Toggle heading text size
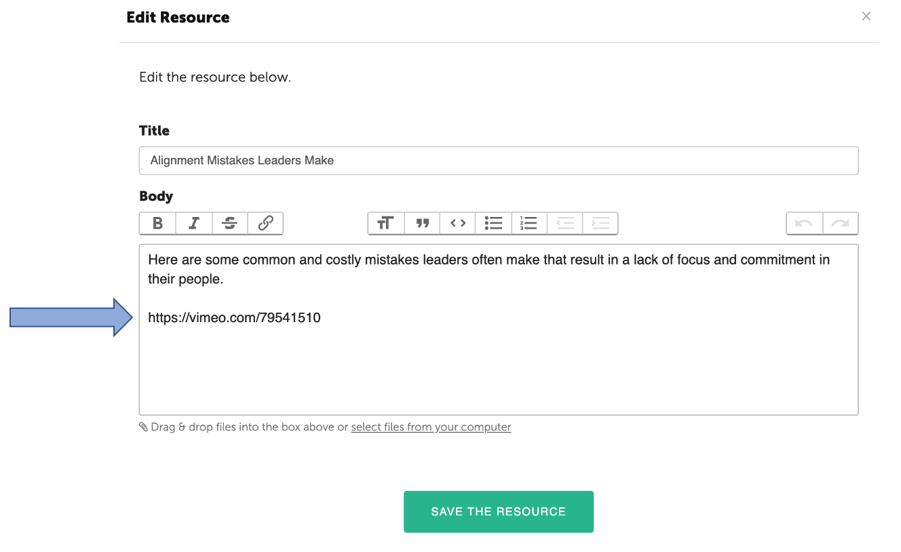The image size is (901, 552). click(386, 223)
